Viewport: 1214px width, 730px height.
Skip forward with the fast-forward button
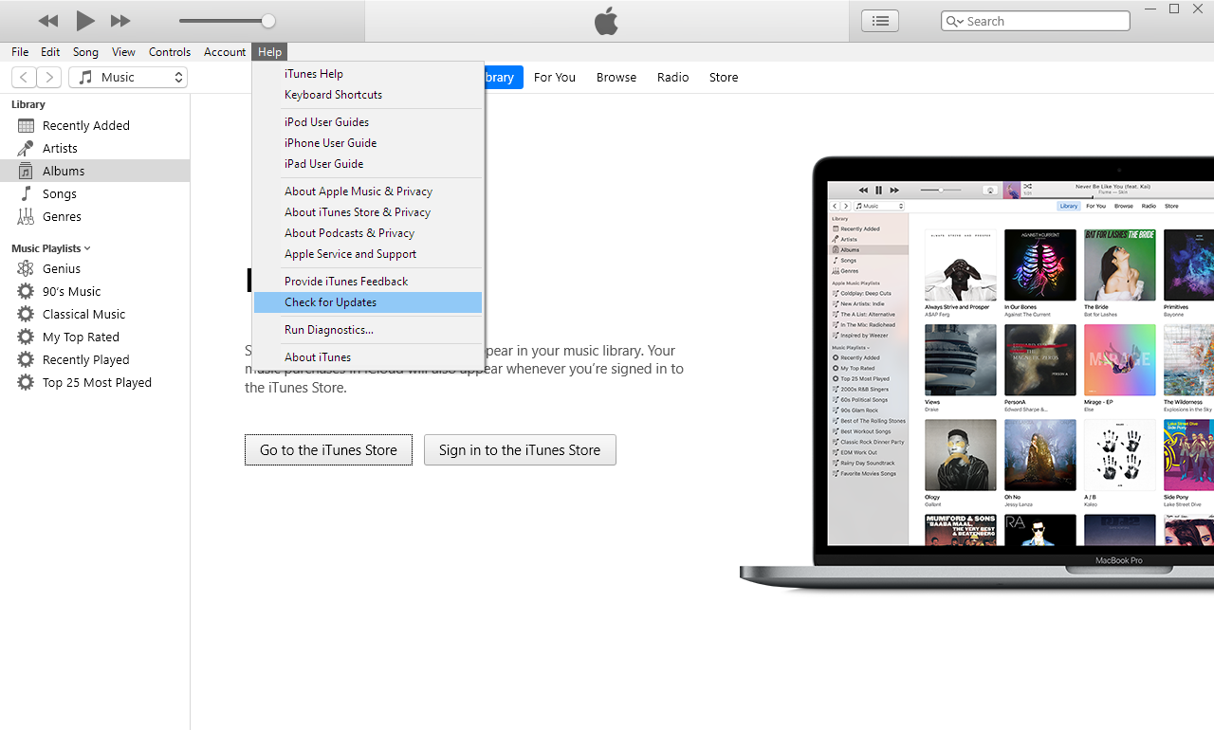[120, 21]
